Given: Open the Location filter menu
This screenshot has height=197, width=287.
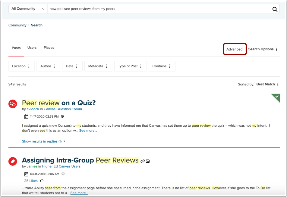Looking at the screenshot, I should click(21, 66).
